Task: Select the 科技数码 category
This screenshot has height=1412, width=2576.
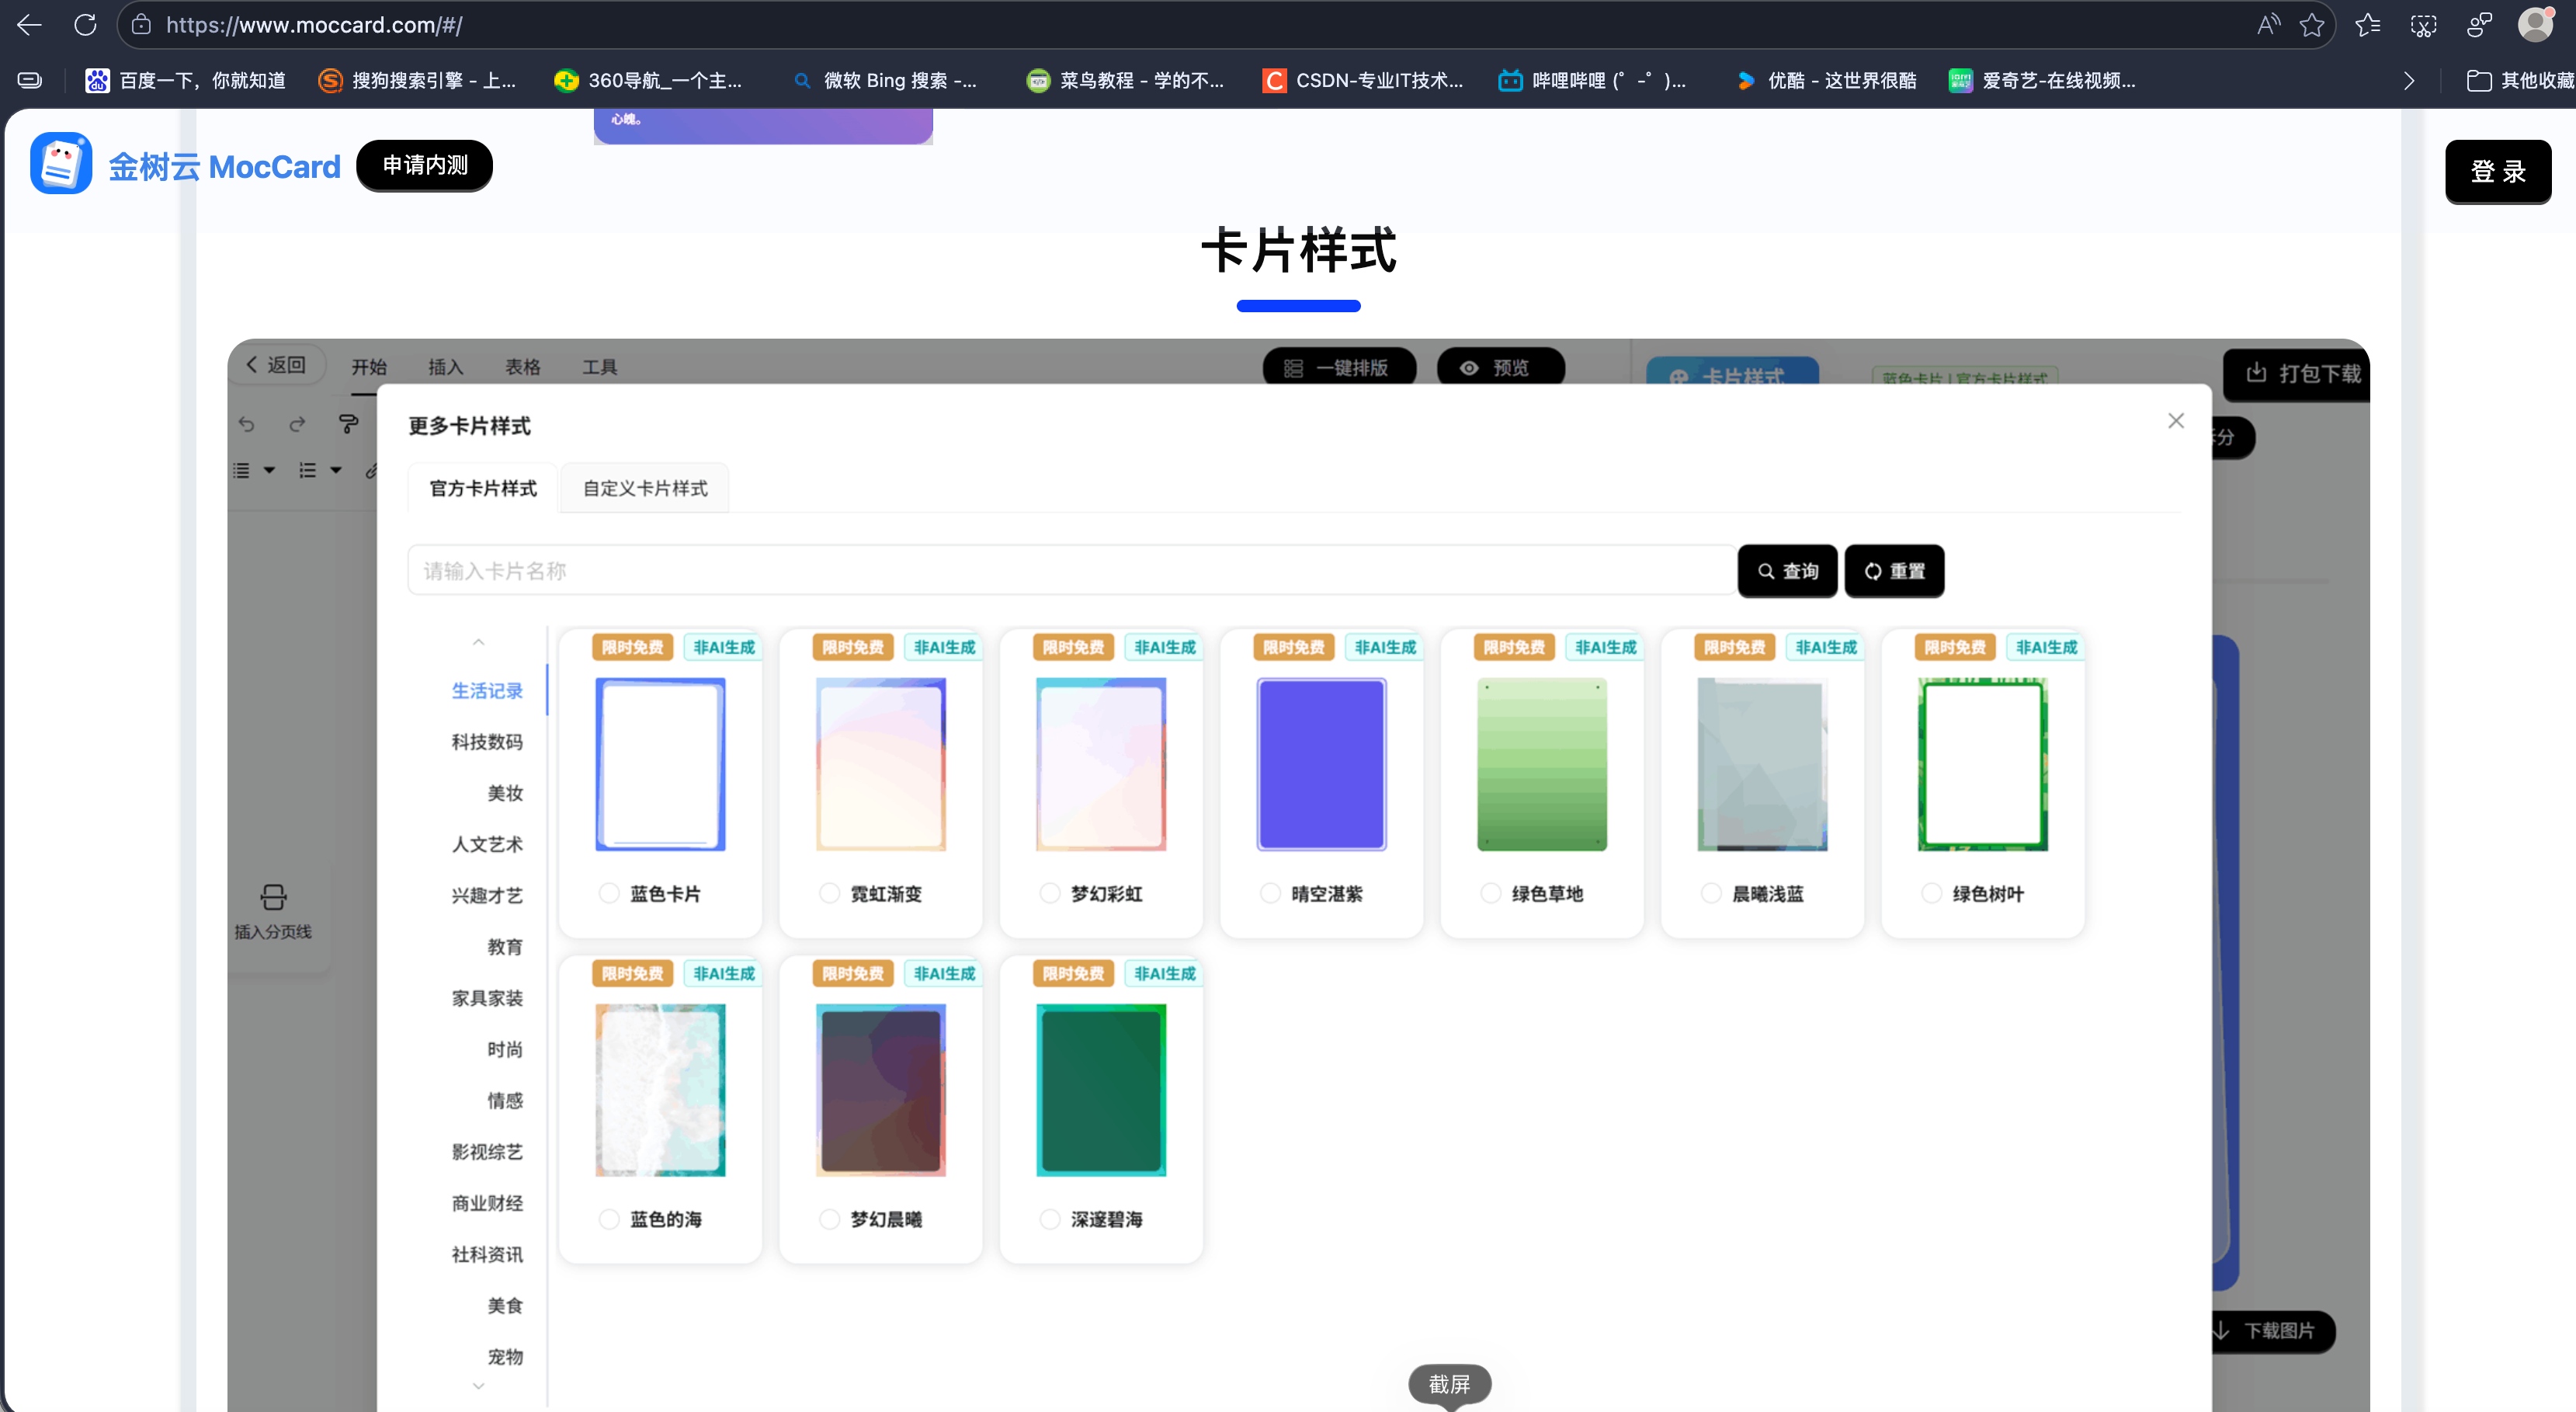Action: [x=487, y=742]
